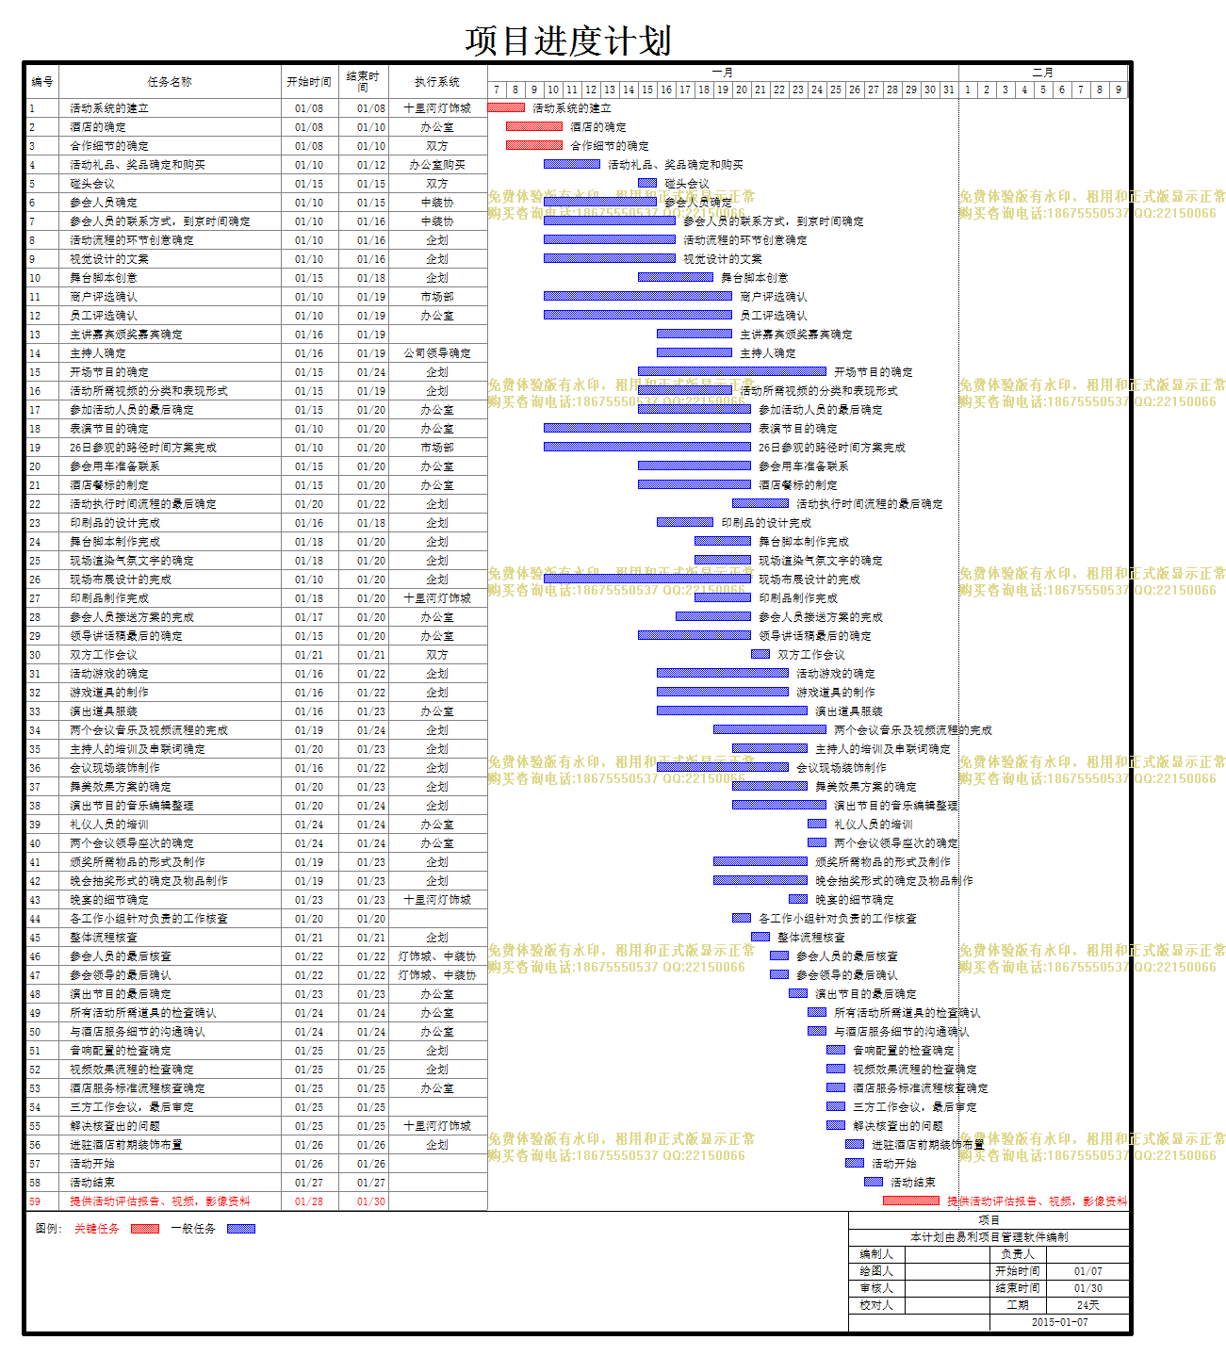Select the 主讲嘉宾颁奖嘉宾确定 task name cell
The image size is (1226, 1356).
point(171,335)
